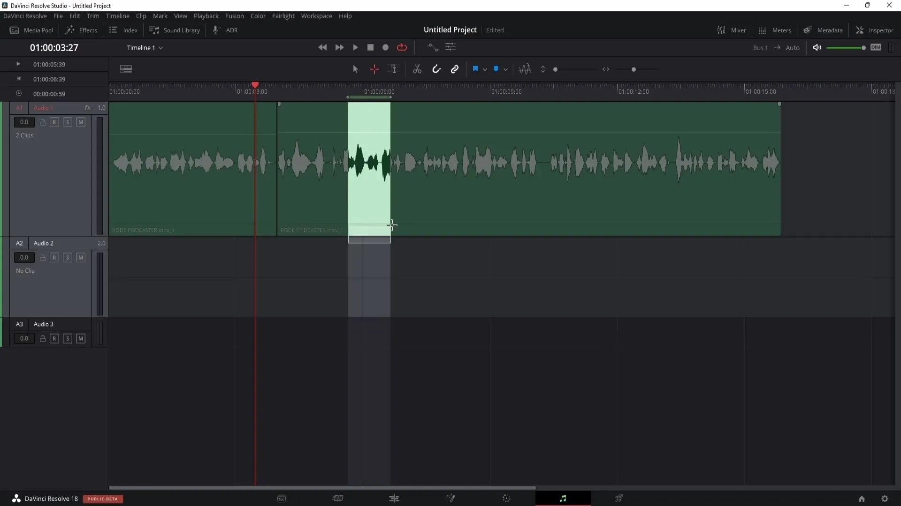Open the Index panel
This screenshot has width=901, height=506.
(123, 30)
